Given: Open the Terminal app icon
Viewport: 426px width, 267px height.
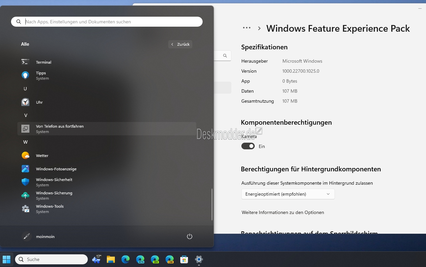Looking at the screenshot, I should pyautogui.click(x=25, y=62).
